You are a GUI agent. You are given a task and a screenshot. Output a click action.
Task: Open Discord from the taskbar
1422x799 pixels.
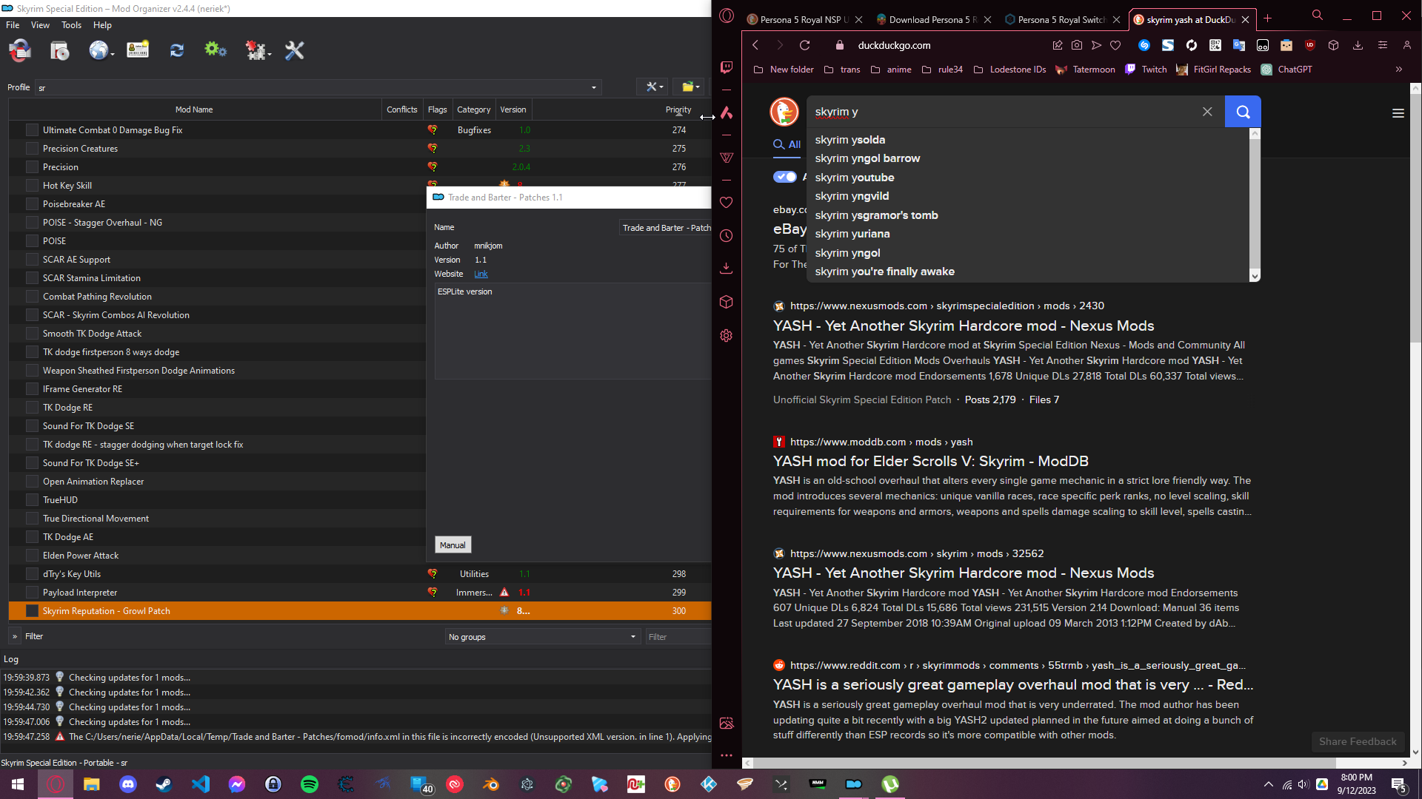(x=128, y=784)
